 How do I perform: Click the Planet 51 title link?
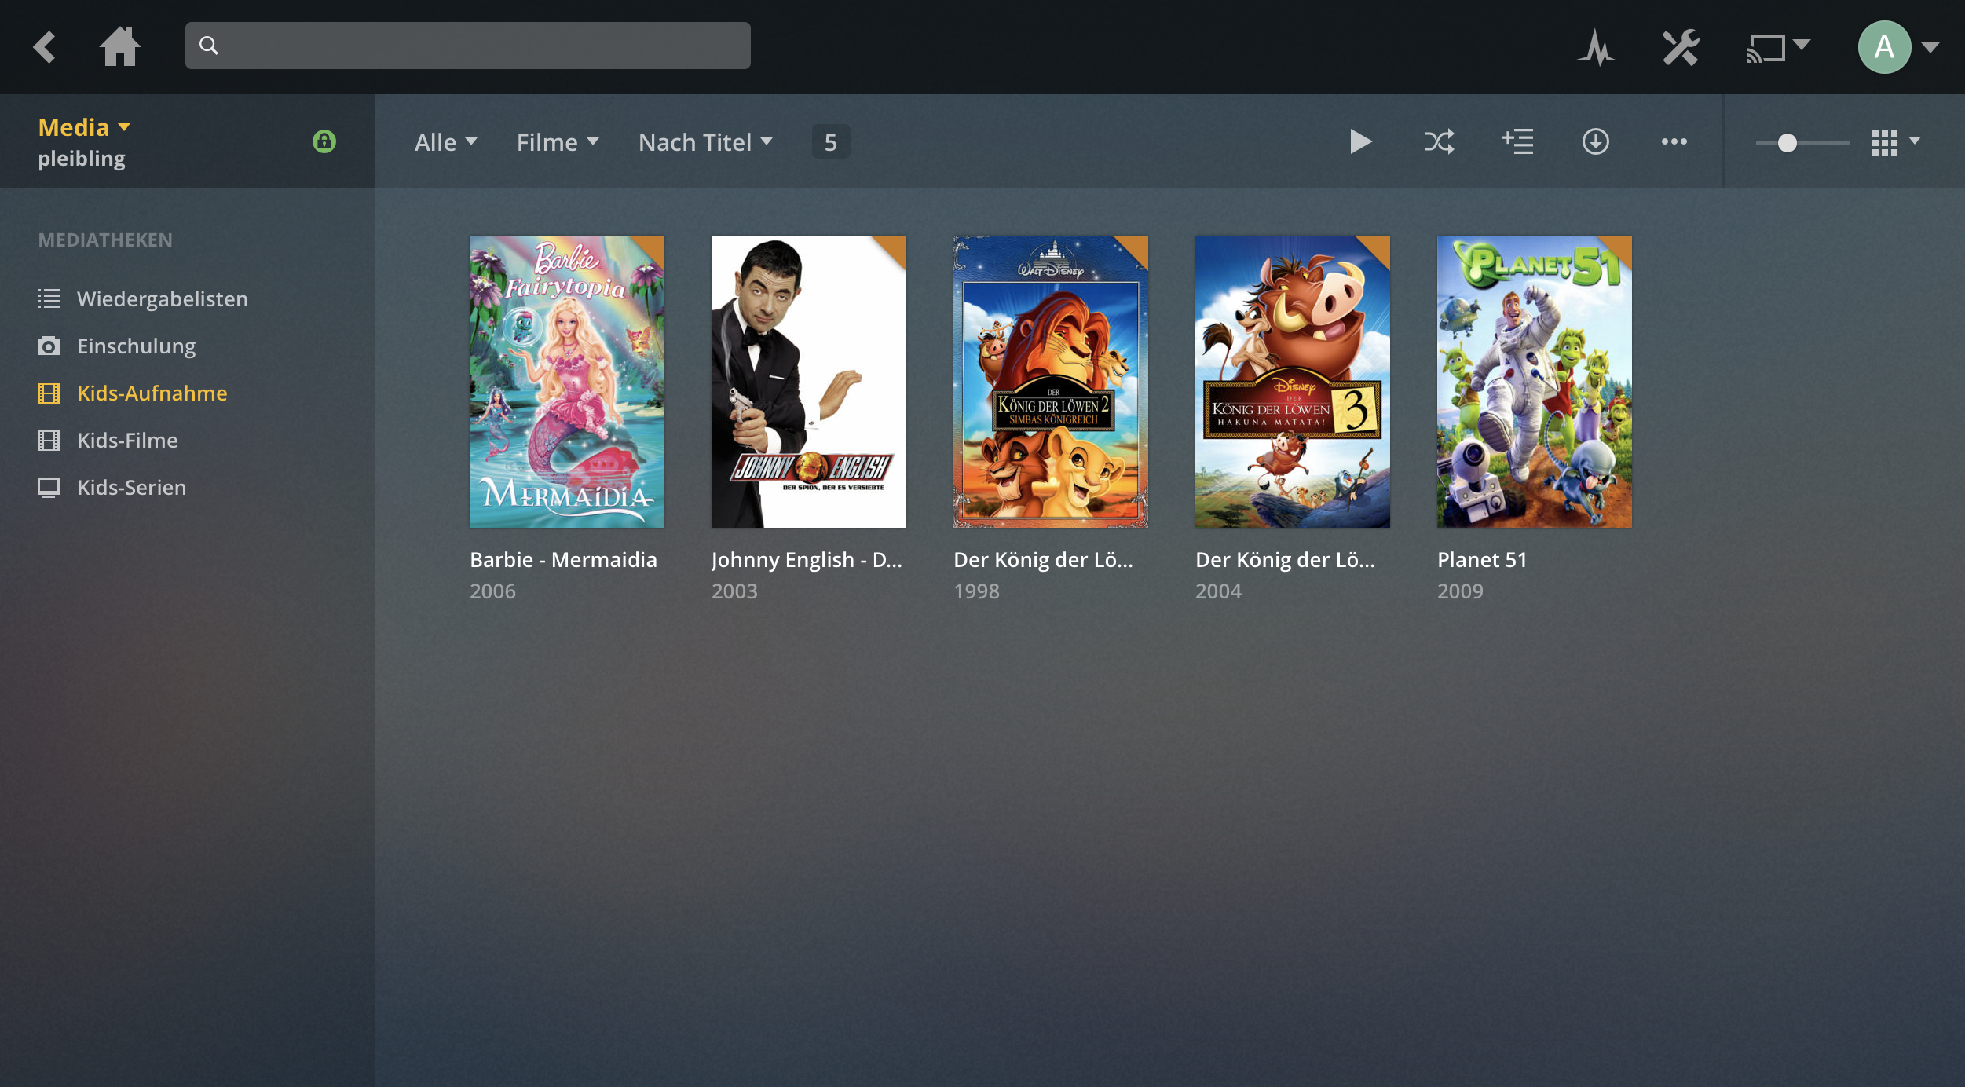1482,560
